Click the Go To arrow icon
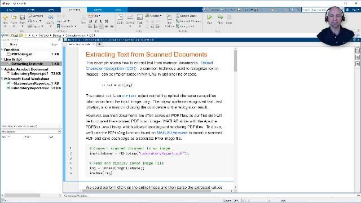 click(50, 17)
